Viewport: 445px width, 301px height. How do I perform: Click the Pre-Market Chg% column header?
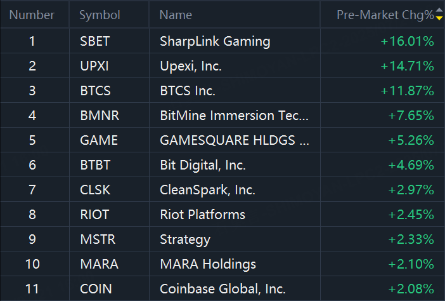pyautogui.click(x=385, y=15)
